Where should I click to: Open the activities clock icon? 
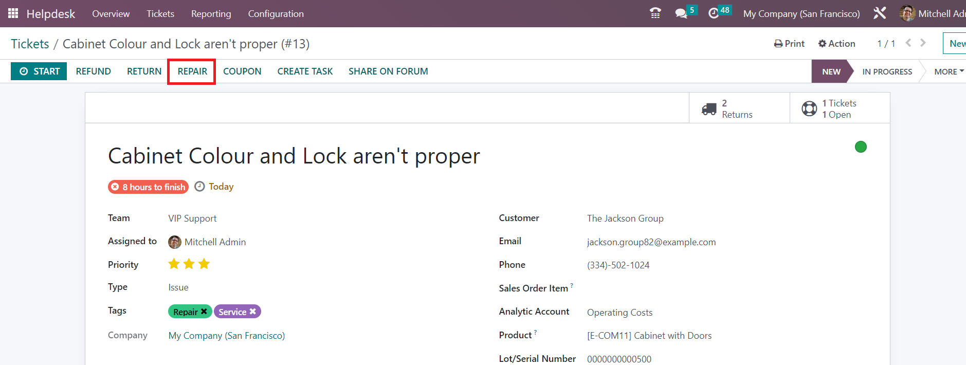point(714,13)
